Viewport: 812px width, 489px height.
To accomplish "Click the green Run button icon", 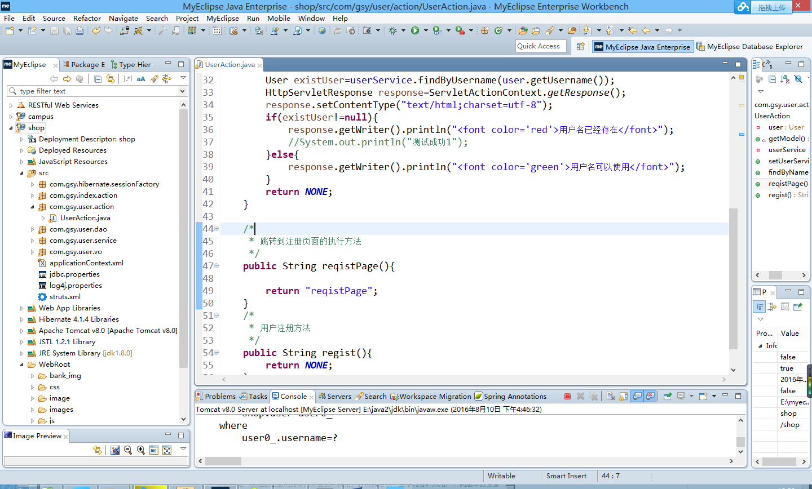I will [415, 30].
